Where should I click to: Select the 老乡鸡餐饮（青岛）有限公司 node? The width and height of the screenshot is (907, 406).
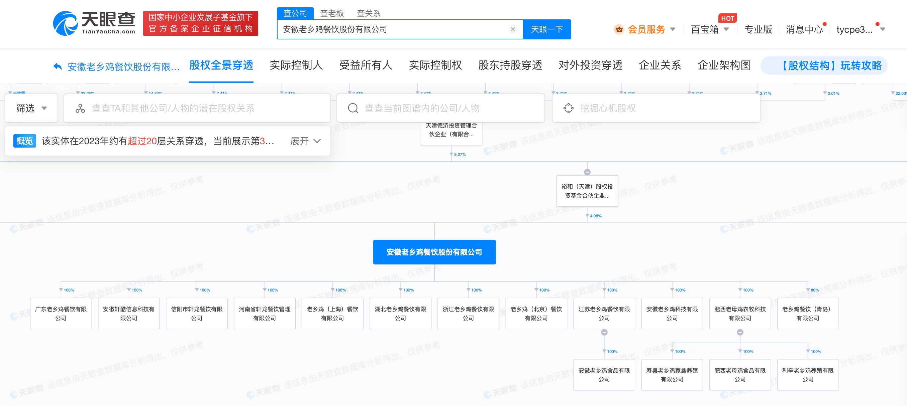click(x=808, y=314)
